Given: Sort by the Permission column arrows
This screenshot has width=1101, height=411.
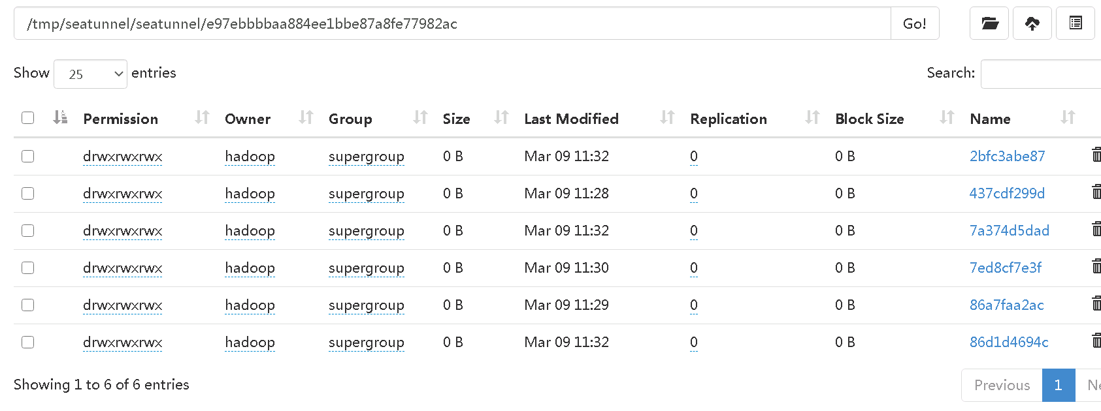Looking at the screenshot, I should click(203, 117).
